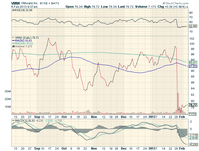Click the -4.230 MACD value tag
Screen dimensions: 199x151
coord(193,145)
